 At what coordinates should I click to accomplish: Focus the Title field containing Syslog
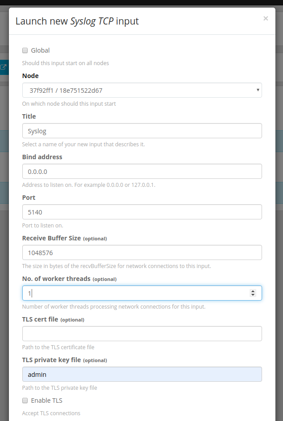[142, 131]
